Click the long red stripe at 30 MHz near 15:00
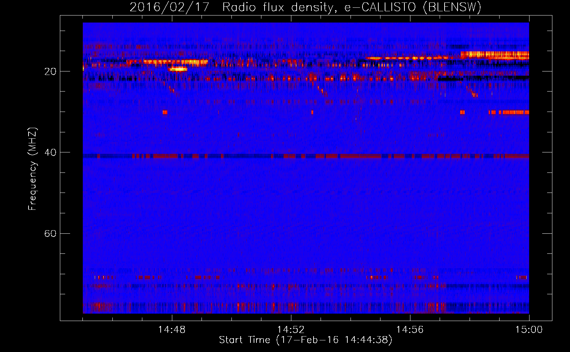Viewport: 570px width, 352px height. (515, 112)
